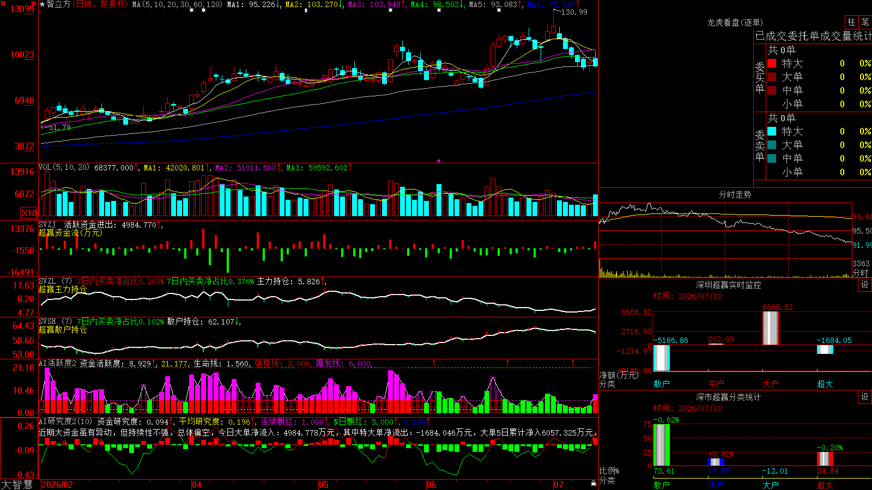Click the 24.84 bar in 深市超赢分类统计

[825, 459]
